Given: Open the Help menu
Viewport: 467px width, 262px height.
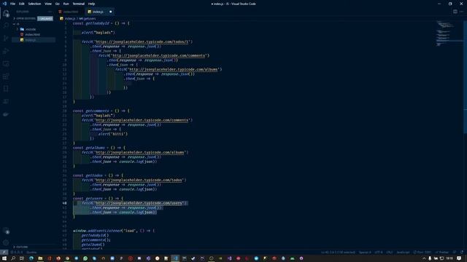Looking at the screenshot, I should tap(91, 4).
